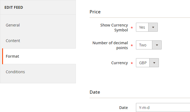Click the Show Currency Symbol dropdown arrow

pos(153,27)
